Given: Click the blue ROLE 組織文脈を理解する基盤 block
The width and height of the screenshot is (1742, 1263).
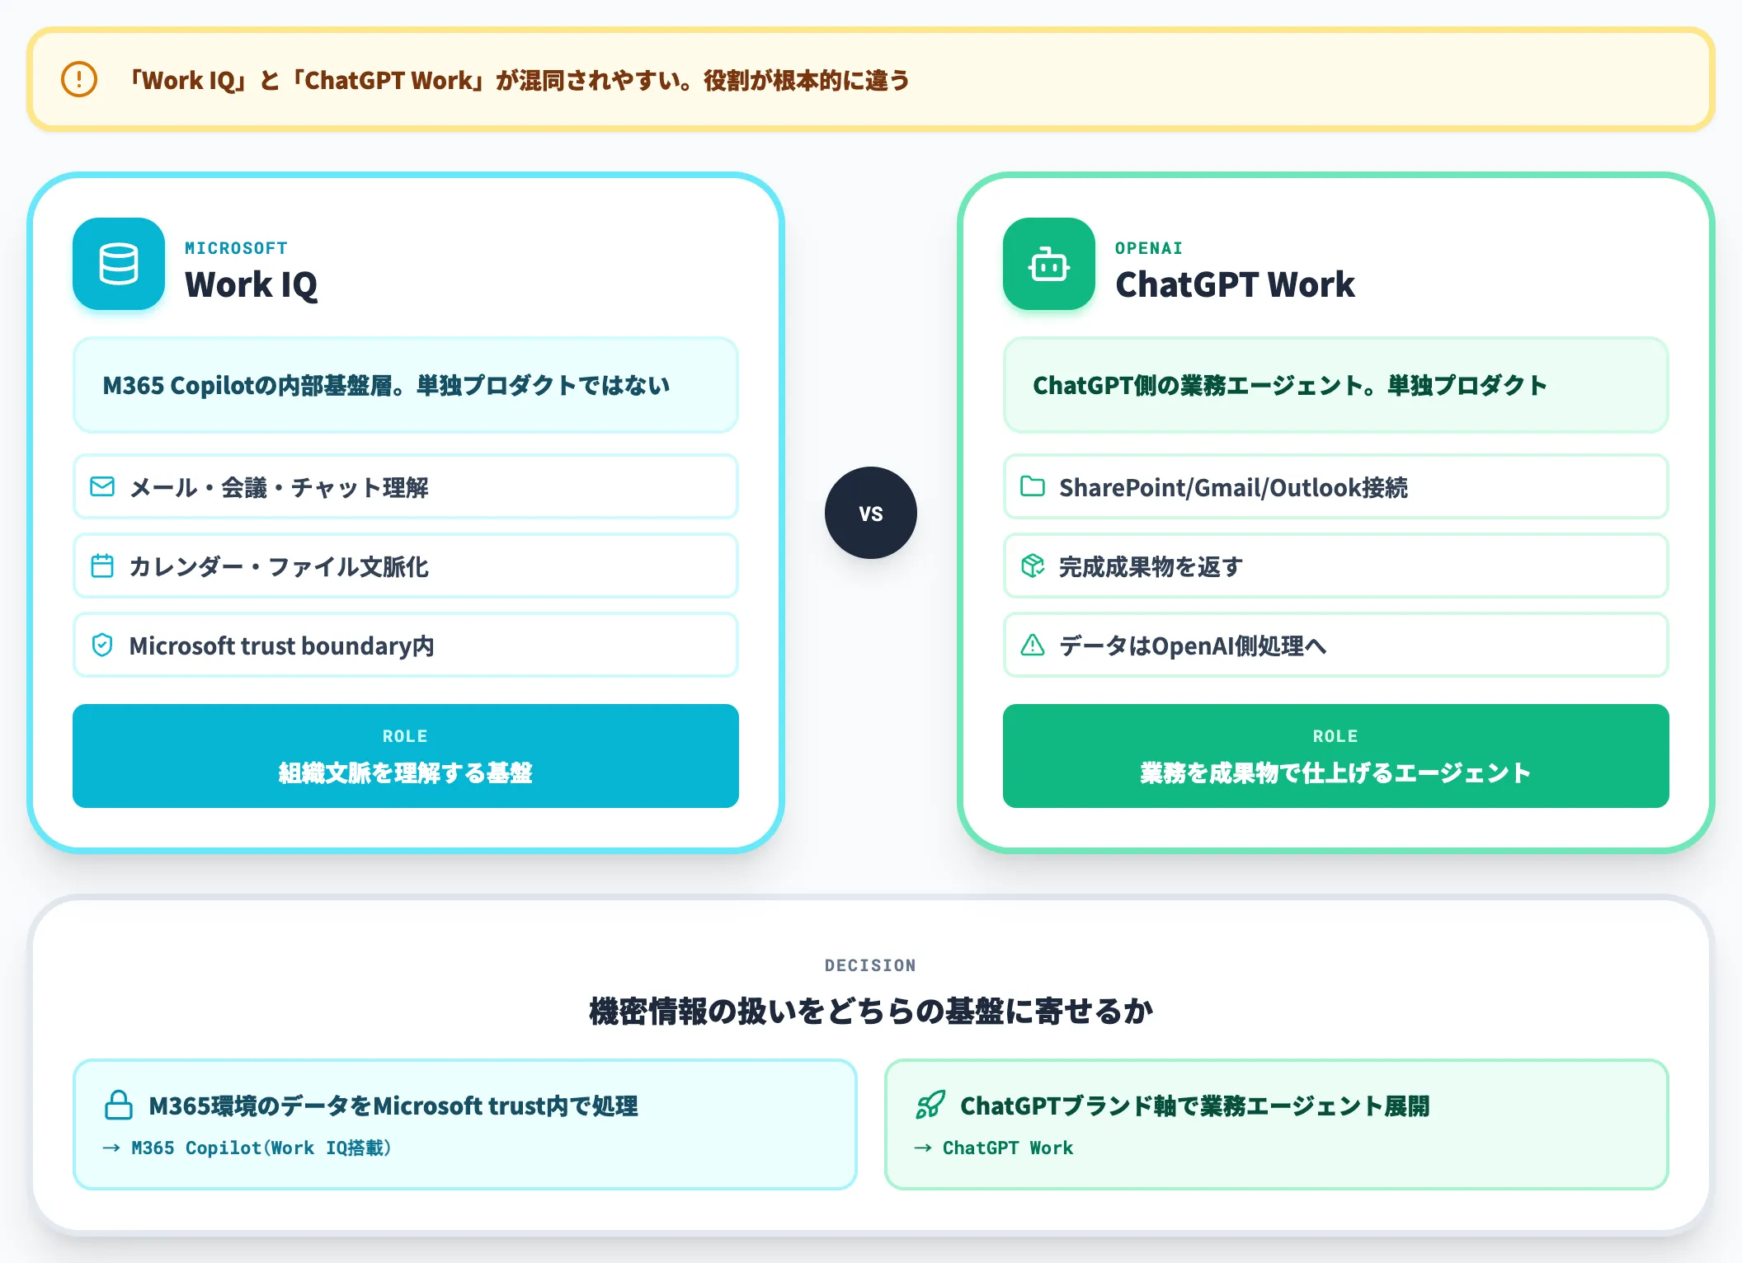Looking at the screenshot, I should [x=406, y=756].
